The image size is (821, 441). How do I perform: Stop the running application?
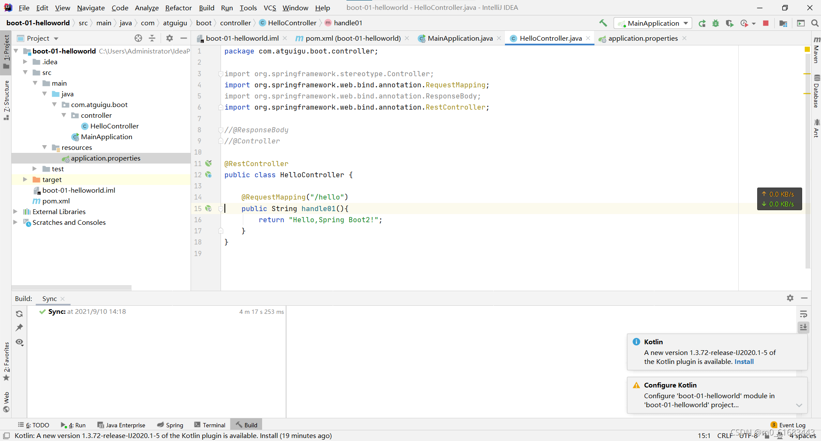[766, 23]
